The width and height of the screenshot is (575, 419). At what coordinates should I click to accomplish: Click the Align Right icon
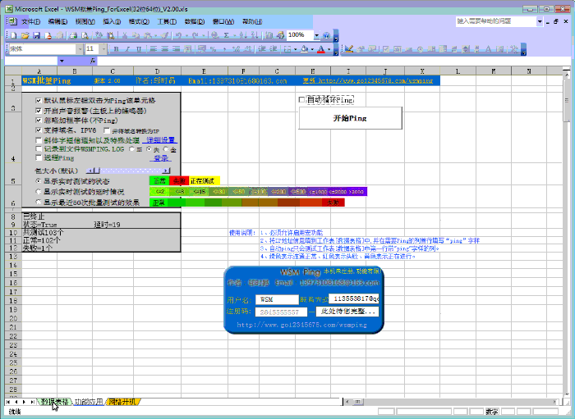(x=177, y=49)
